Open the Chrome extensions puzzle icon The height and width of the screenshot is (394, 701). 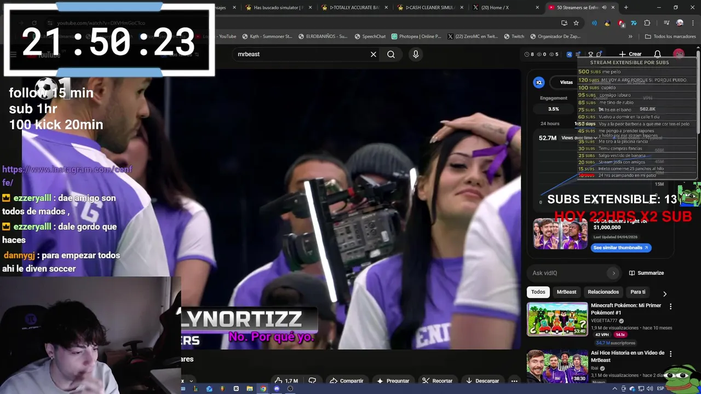(647, 23)
